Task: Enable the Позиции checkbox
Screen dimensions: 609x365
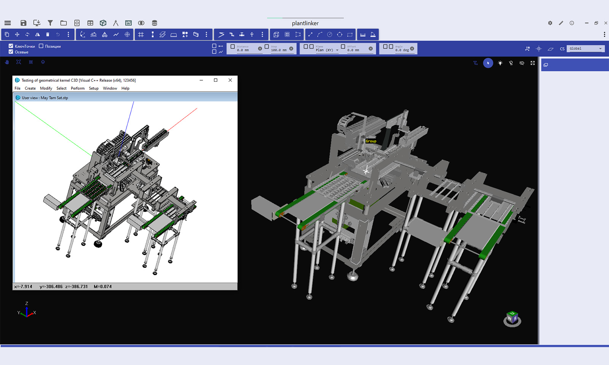Action: [x=42, y=46]
